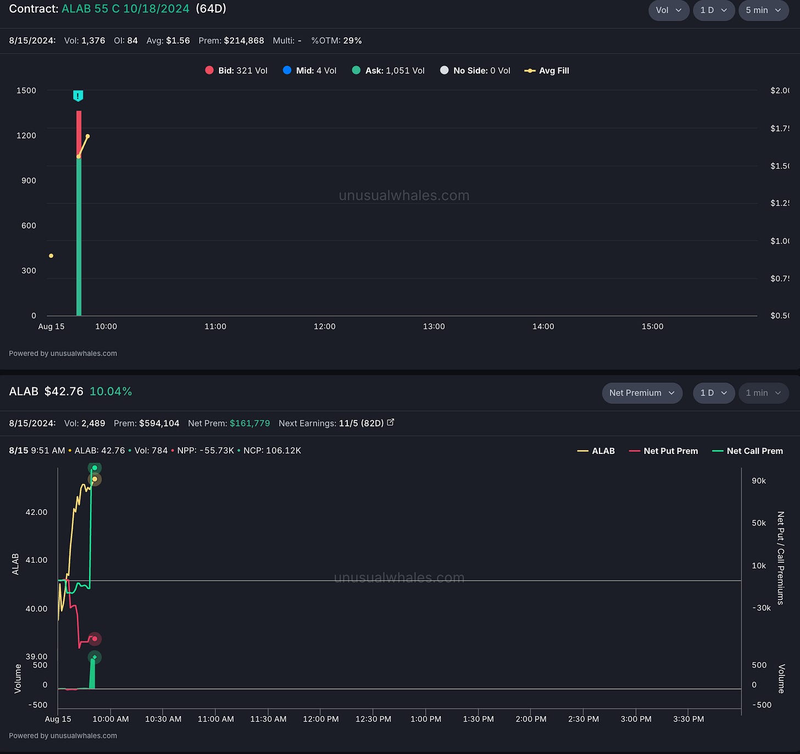Click the ALAB 55 C 10/18/2024 contract link
Screen dimensions: 800x754
point(125,9)
